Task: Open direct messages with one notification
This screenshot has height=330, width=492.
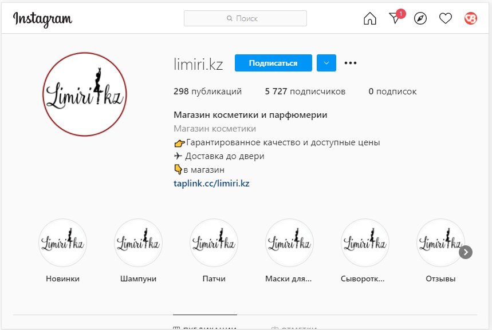Action: coord(395,18)
